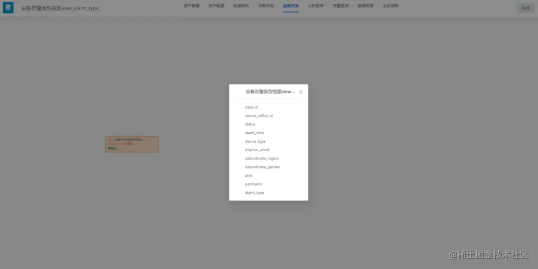Open the 分析图表 tab

(316, 6)
